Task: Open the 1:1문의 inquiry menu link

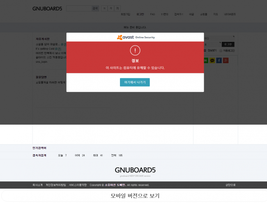Action: tap(164, 14)
